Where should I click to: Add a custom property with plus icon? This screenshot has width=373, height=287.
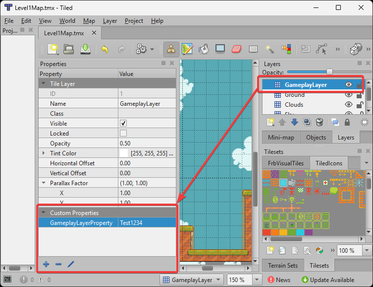(x=46, y=264)
